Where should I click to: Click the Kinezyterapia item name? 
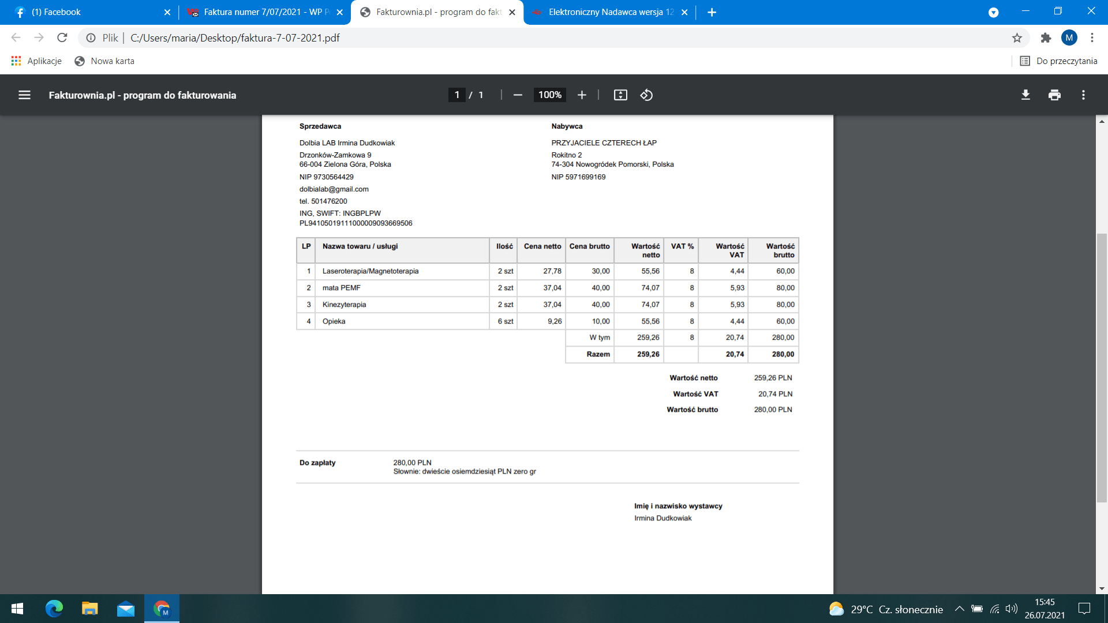click(x=344, y=305)
